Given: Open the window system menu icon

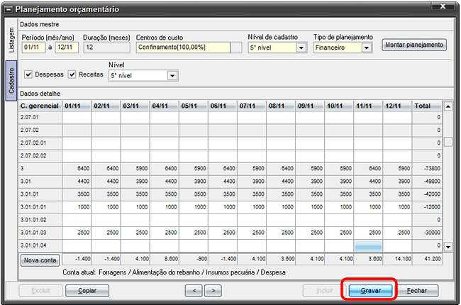Looking at the screenshot, I should coord(9,10).
